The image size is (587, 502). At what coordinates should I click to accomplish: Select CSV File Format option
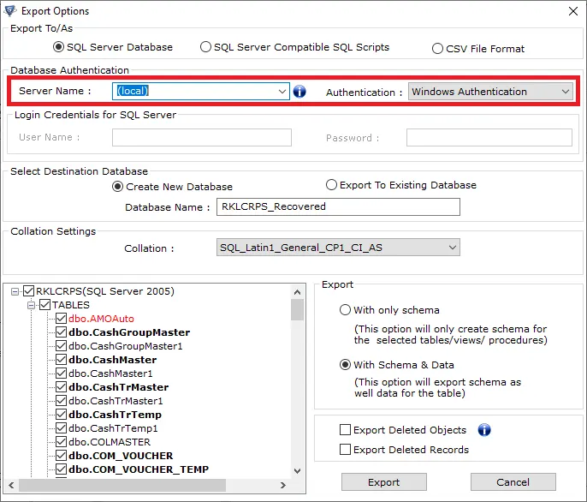[x=437, y=49]
